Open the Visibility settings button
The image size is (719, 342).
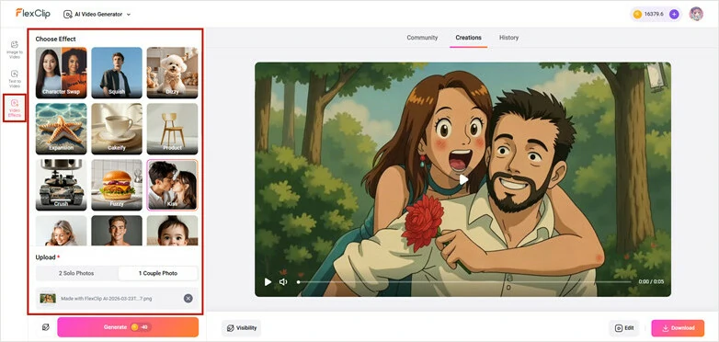[241, 328]
